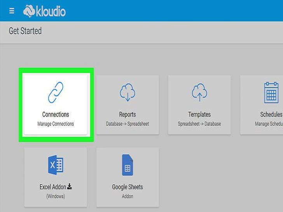Click the Spreadsheet -> Database subtitle
The width and height of the screenshot is (283, 212).
[x=199, y=124]
